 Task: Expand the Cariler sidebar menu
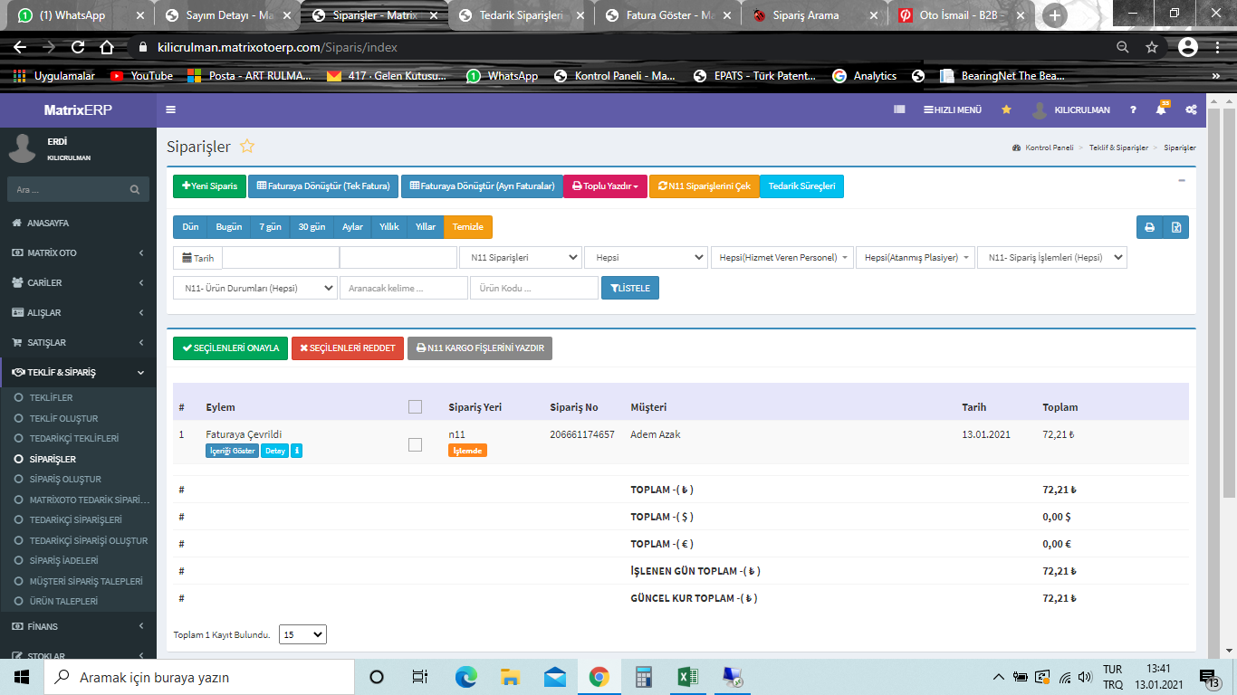(x=78, y=282)
